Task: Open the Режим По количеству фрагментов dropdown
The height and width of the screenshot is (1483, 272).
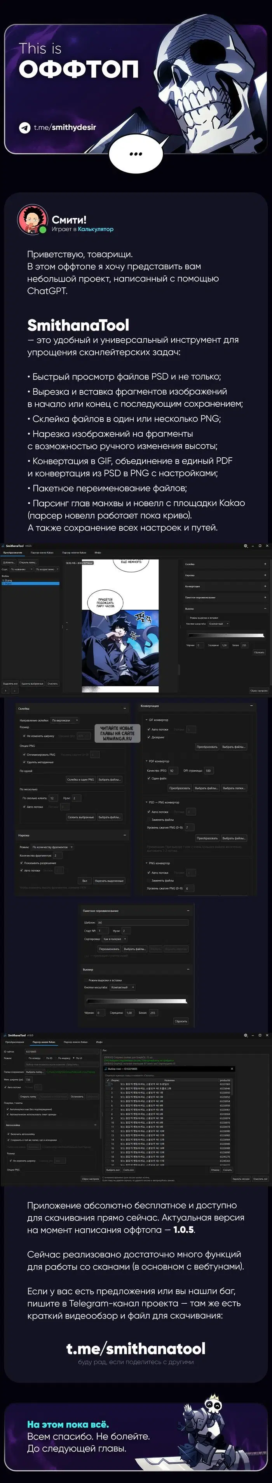Action: pos(53,847)
